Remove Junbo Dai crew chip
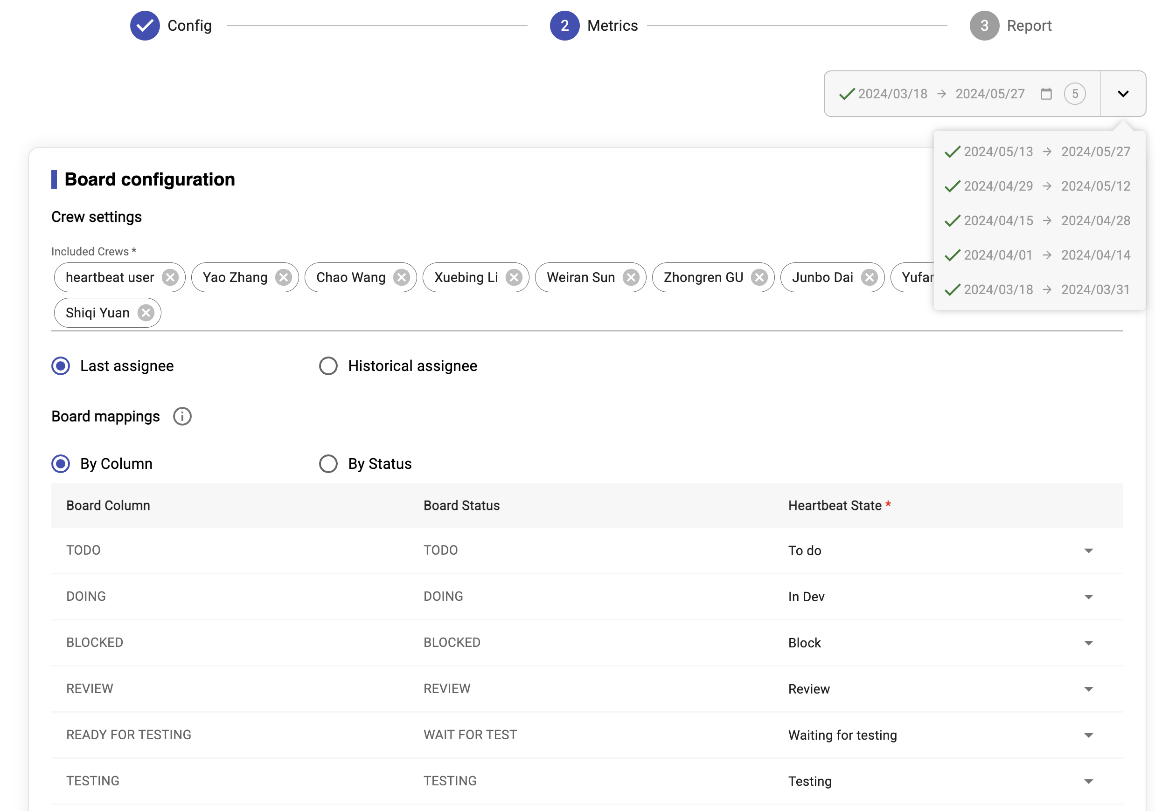The height and width of the screenshot is (811, 1155). pos(869,277)
